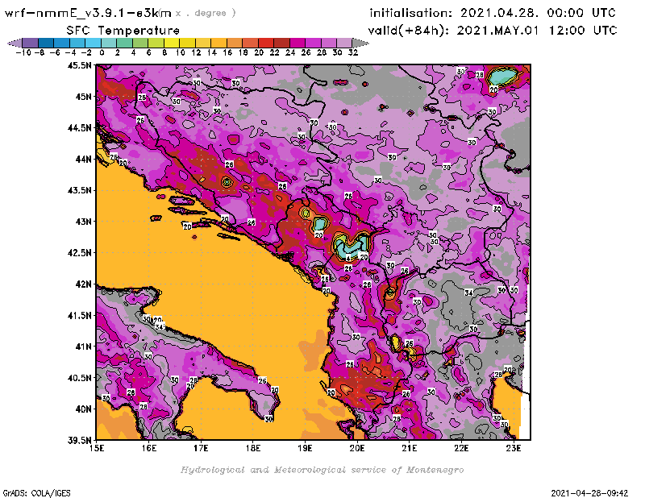The width and height of the screenshot is (645, 498).
Task: Click the 41N latitude label
Action: coord(83,347)
